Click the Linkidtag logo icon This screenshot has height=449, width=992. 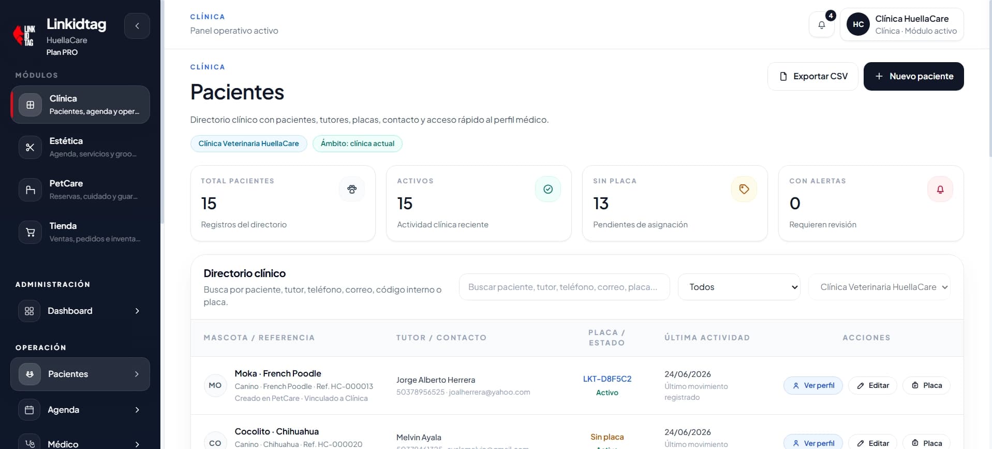[x=25, y=36]
